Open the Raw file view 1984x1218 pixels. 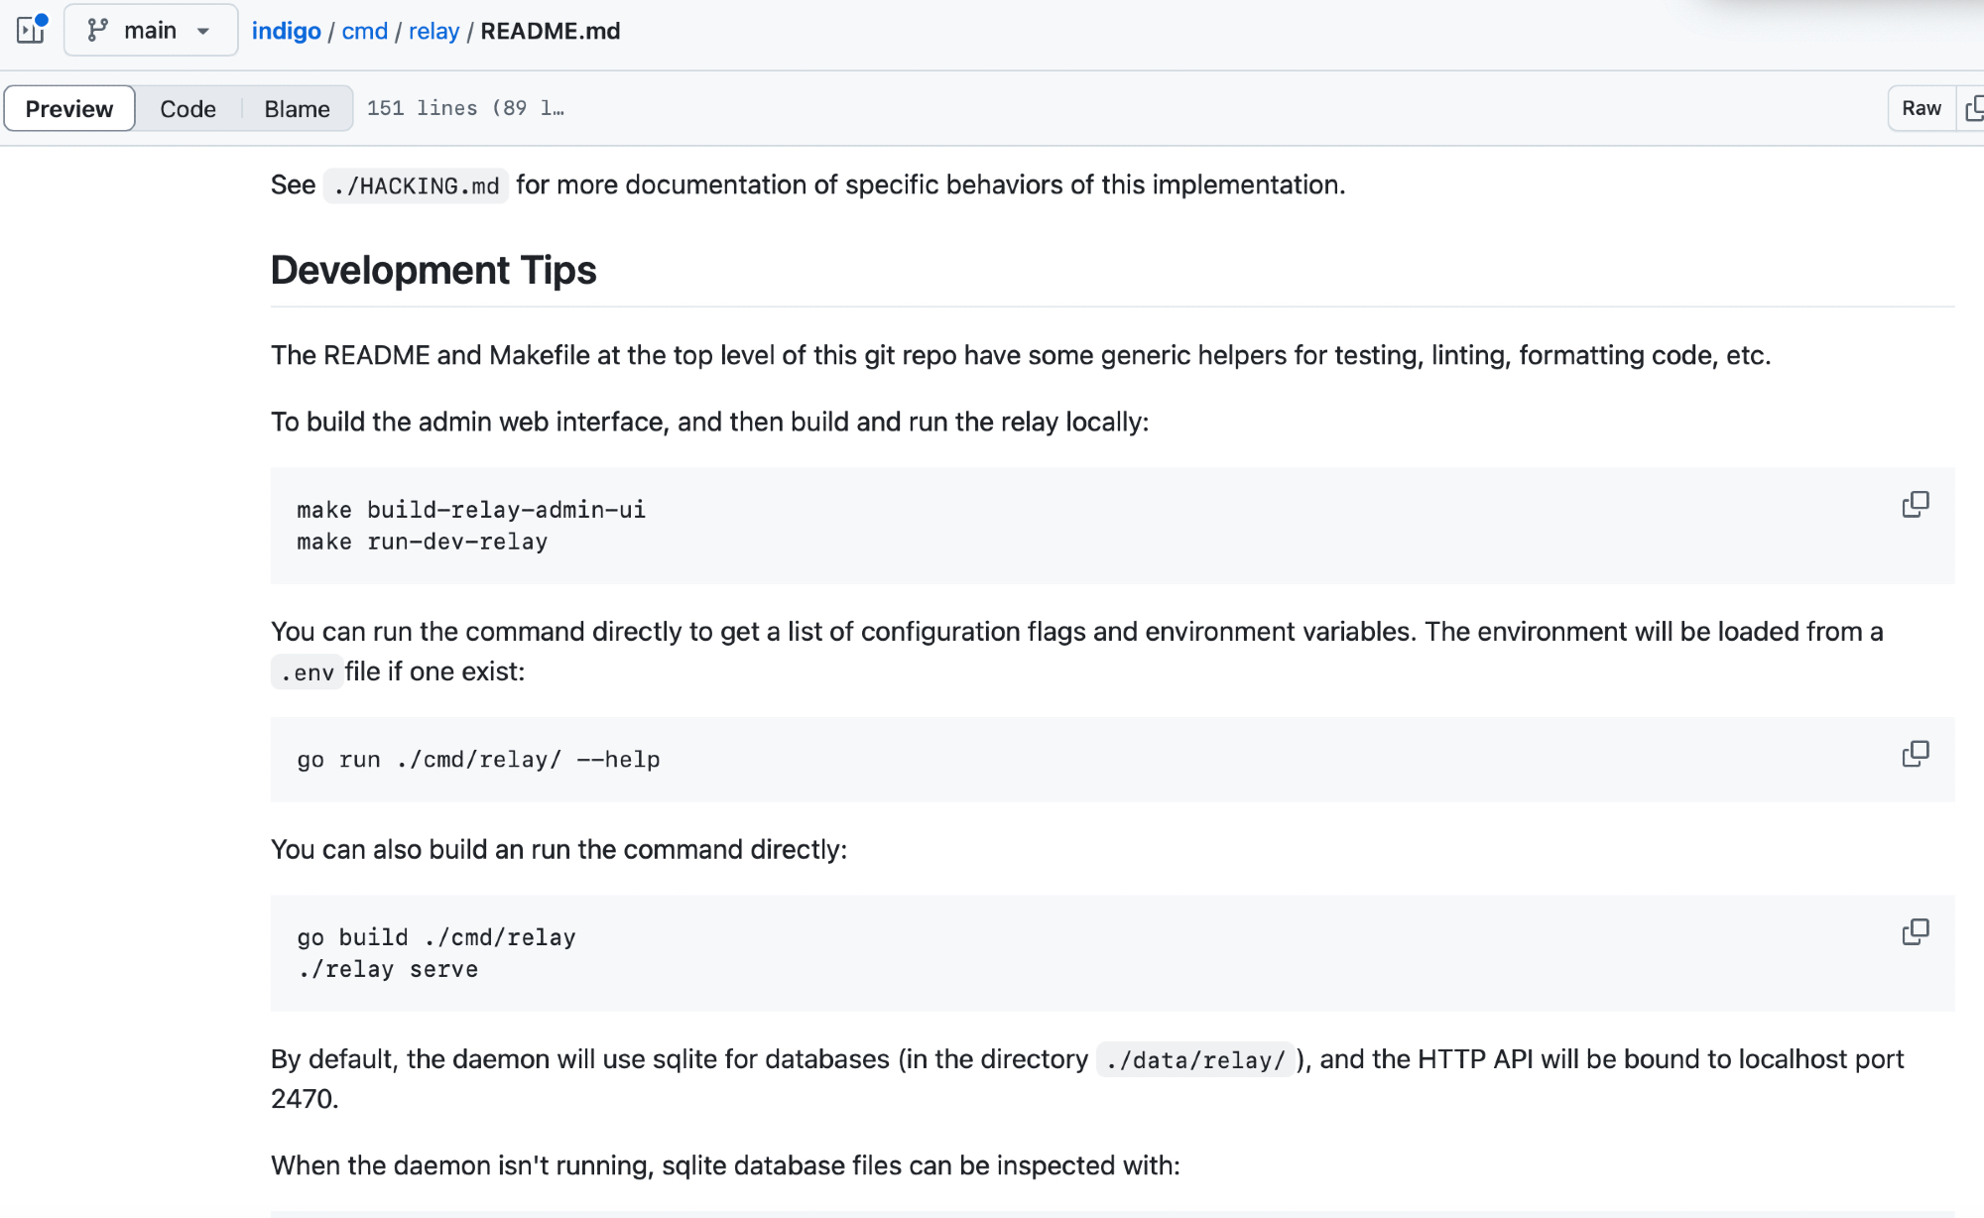pyautogui.click(x=1921, y=108)
